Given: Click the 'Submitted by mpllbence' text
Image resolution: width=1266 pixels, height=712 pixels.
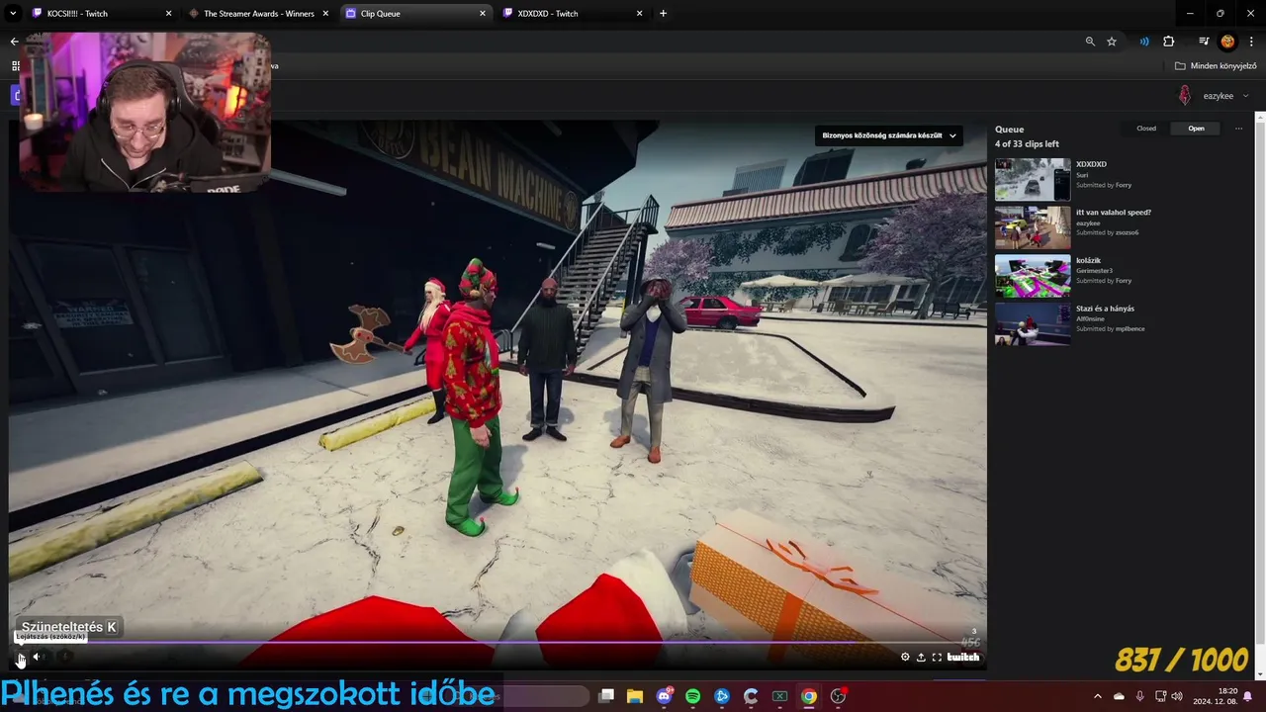Looking at the screenshot, I should click(x=1110, y=328).
